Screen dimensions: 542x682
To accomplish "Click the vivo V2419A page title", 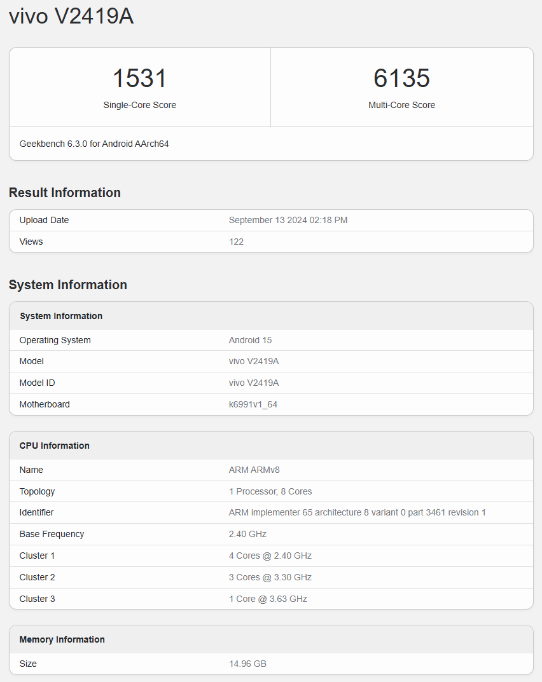I will pyautogui.click(x=71, y=17).
